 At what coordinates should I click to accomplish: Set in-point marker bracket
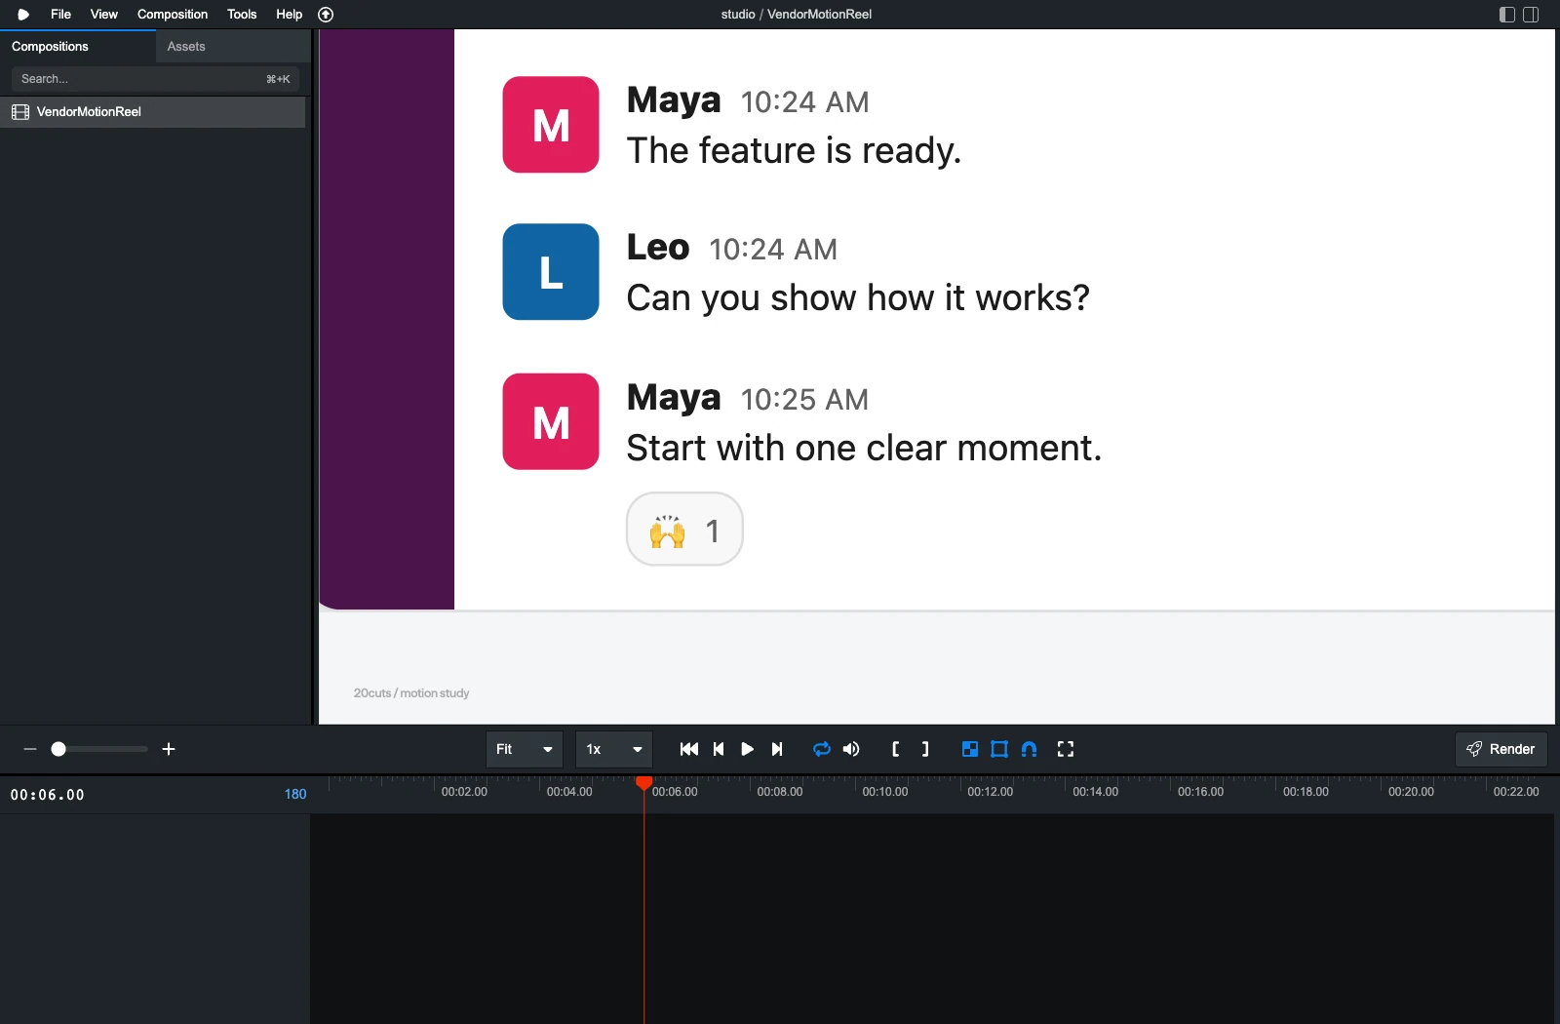click(x=895, y=749)
